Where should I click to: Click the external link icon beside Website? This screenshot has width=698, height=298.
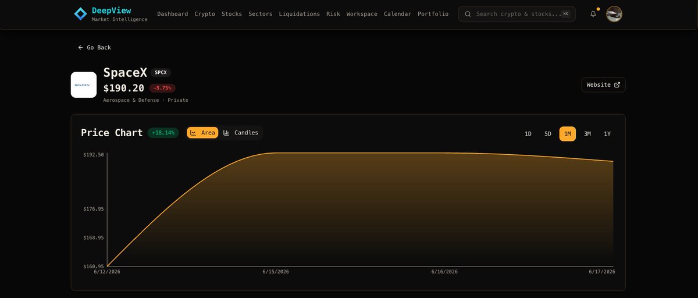point(617,85)
